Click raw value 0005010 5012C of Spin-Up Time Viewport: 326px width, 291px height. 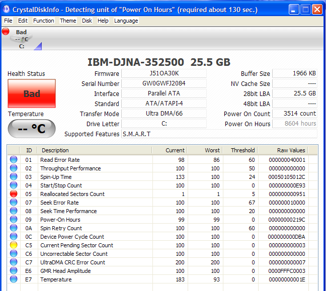point(287,177)
